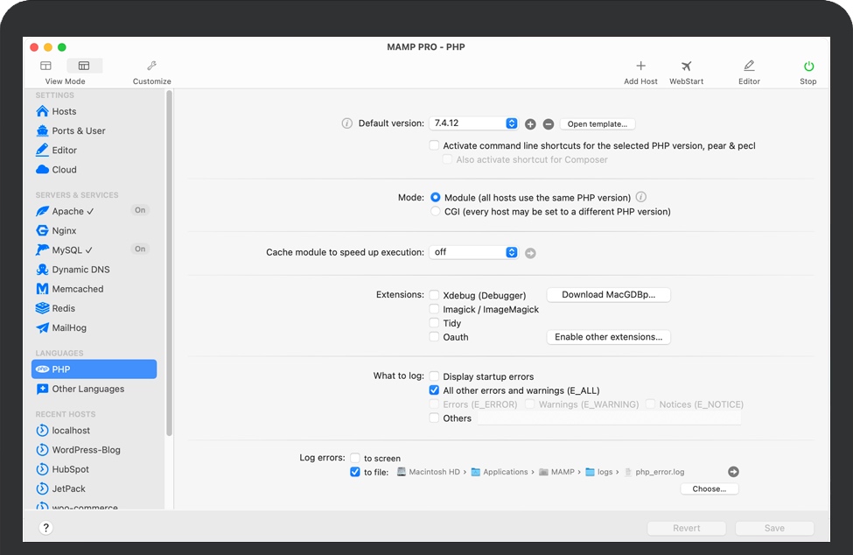Open the Cache module dropdown
Viewport: 853px width, 555px height.
473,252
